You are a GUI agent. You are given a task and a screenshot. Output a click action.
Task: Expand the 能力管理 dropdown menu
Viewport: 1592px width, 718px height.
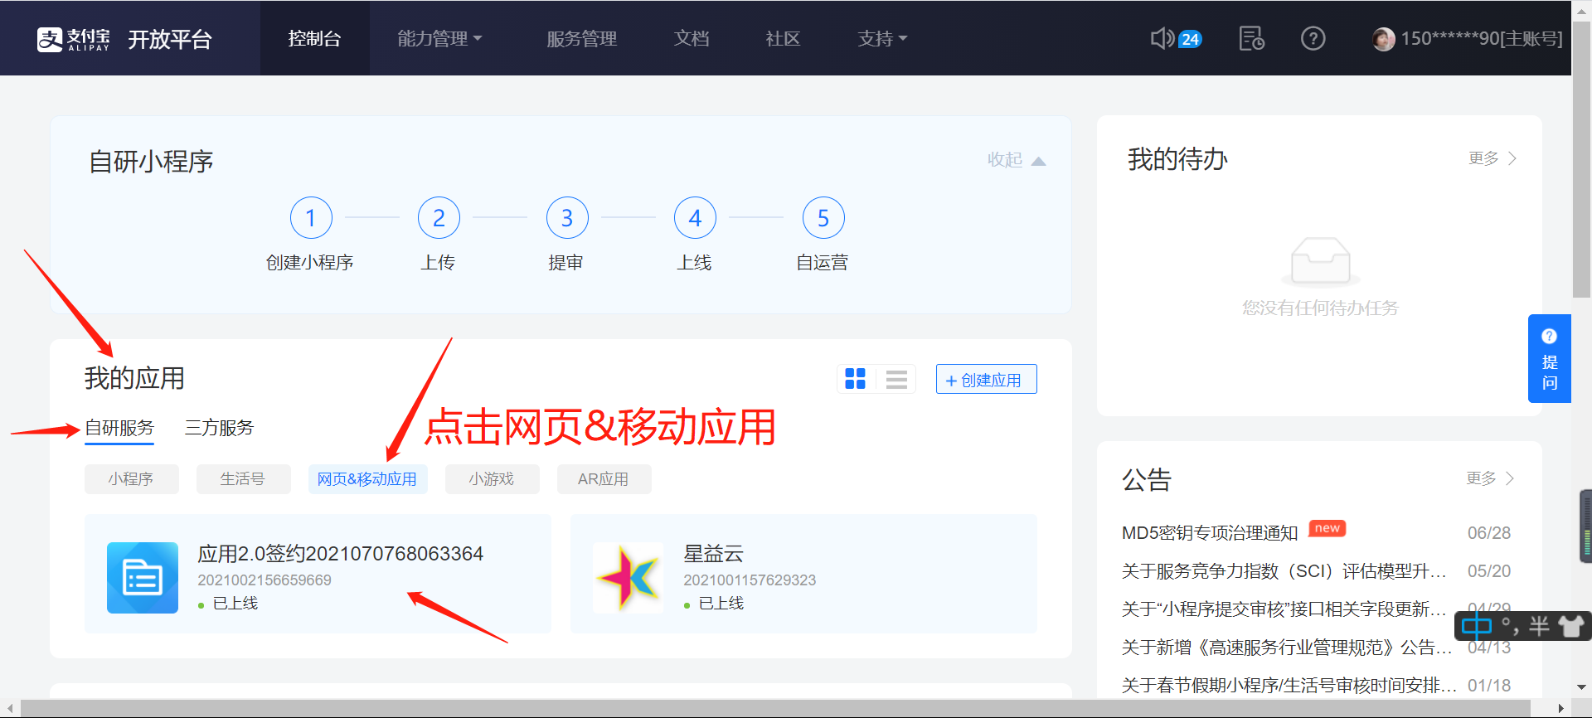point(439,38)
